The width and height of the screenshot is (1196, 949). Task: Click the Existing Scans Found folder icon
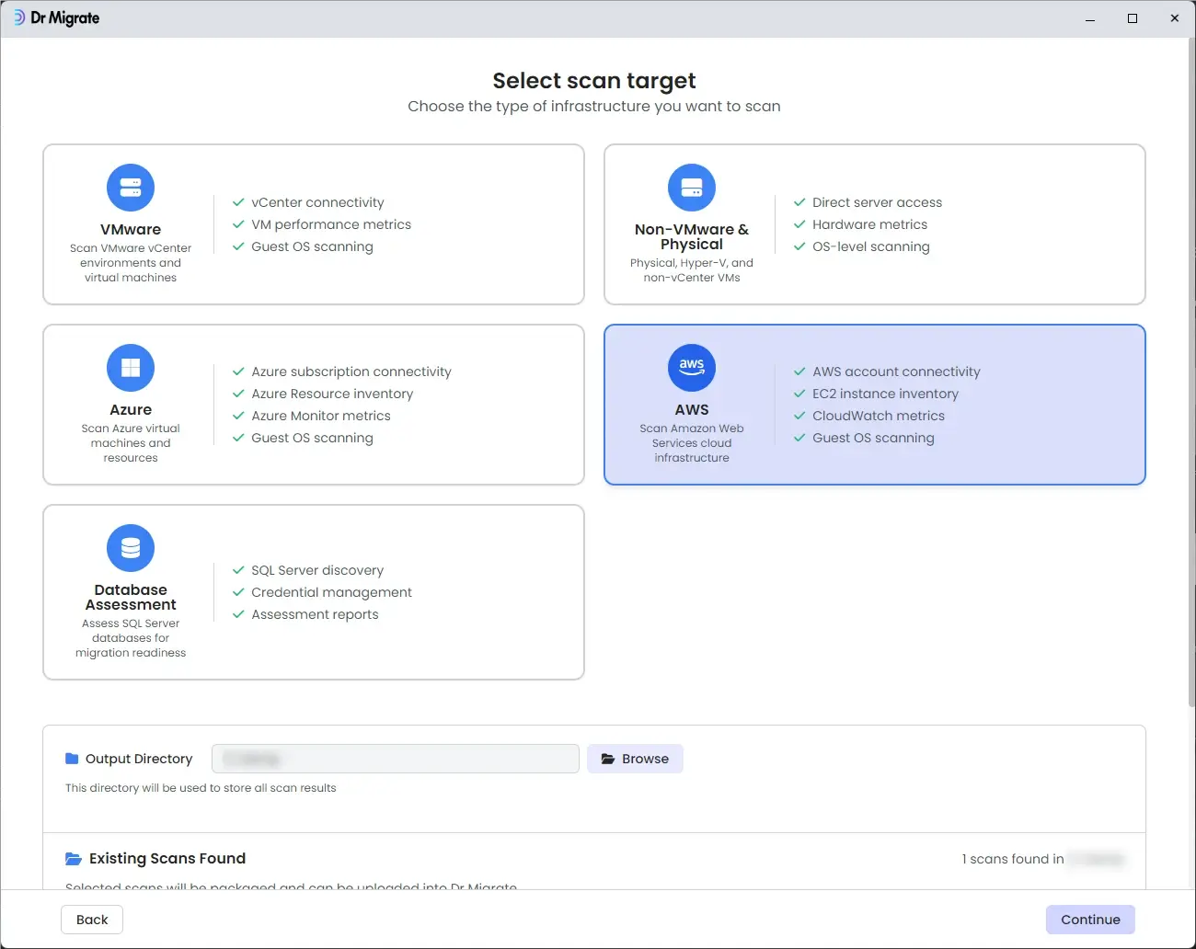[x=74, y=859]
